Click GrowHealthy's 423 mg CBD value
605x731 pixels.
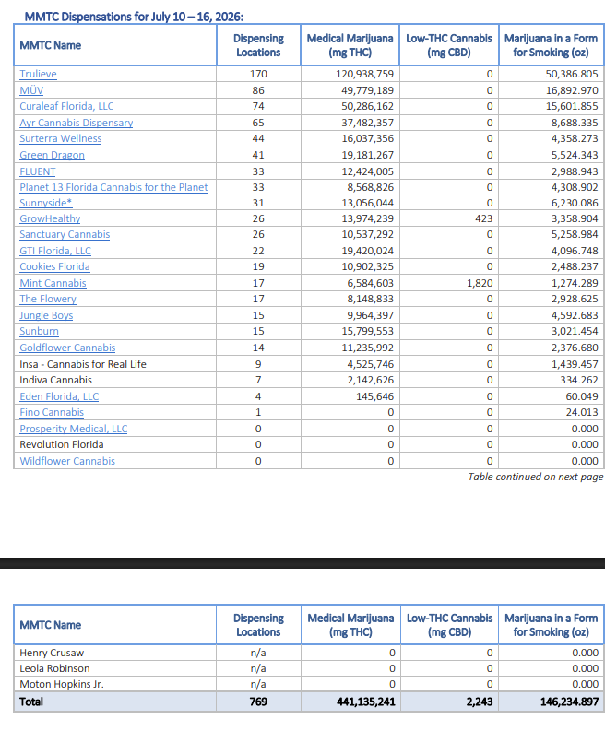coord(483,218)
